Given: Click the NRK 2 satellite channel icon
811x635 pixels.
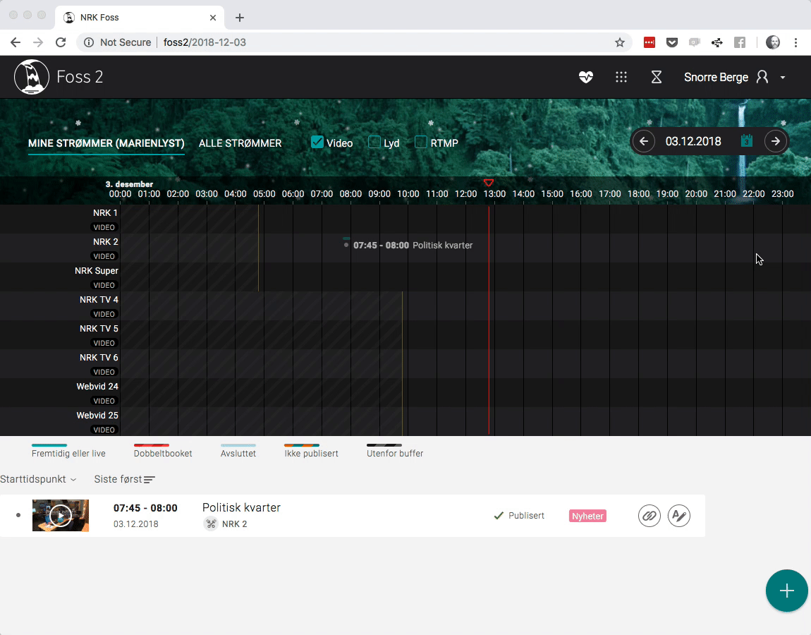Looking at the screenshot, I should 211,524.
